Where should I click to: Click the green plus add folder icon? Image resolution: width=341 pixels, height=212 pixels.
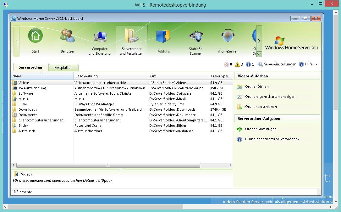pos(239,129)
